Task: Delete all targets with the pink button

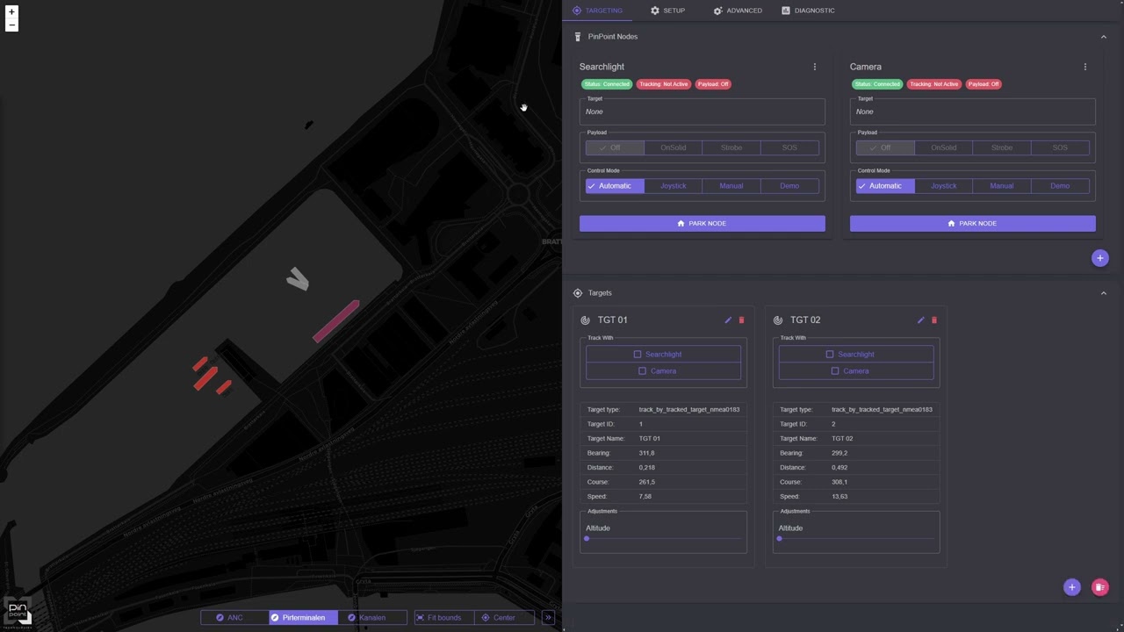Action: pos(1100,587)
